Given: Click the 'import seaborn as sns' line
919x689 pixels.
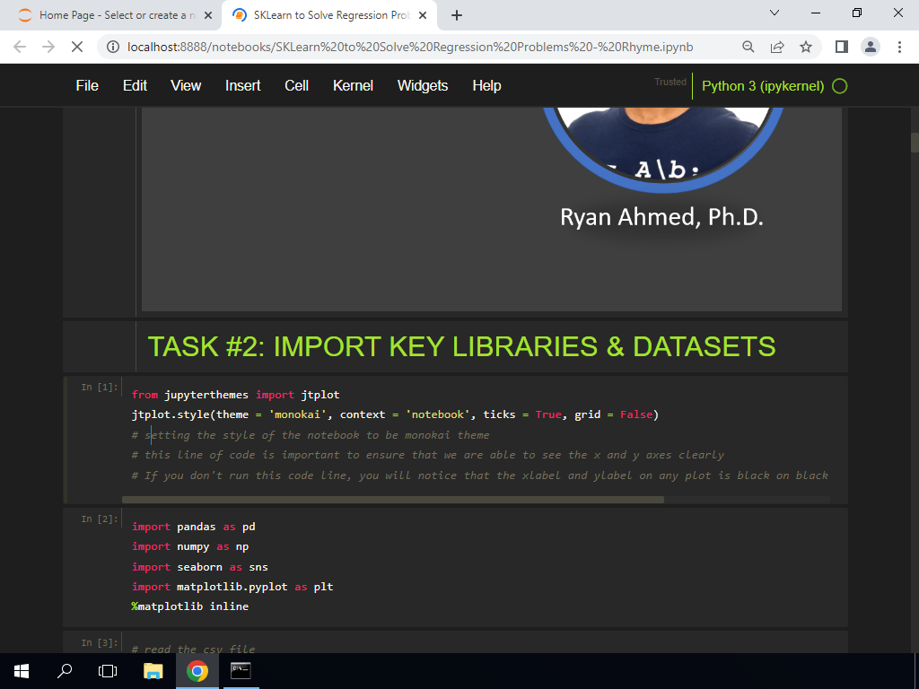Looking at the screenshot, I should coord(200,567).
